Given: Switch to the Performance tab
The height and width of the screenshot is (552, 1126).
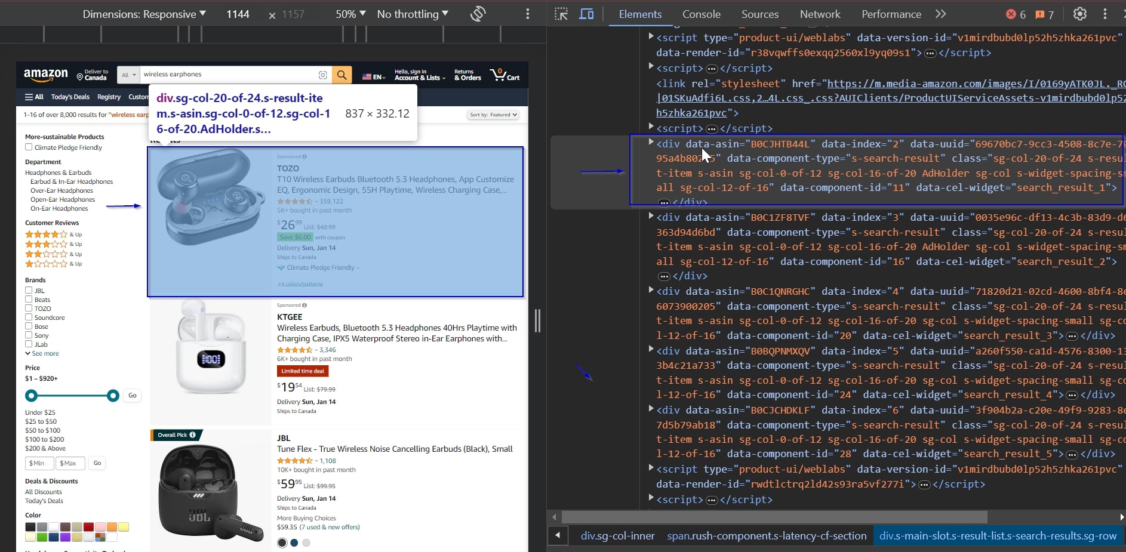Looking at the screenshot, I should pos(891,14).
